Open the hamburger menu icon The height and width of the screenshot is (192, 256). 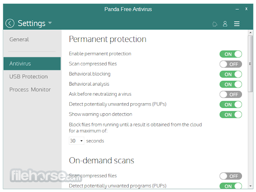coord(237,24)
